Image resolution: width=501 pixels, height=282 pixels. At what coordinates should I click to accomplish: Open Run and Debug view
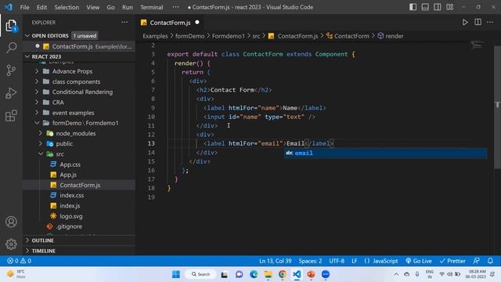pos(11,93)
